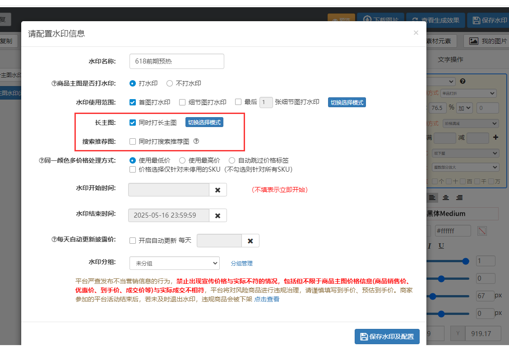
Task: Click the plus icon beside the 减 field
Action: pos(495,138)
